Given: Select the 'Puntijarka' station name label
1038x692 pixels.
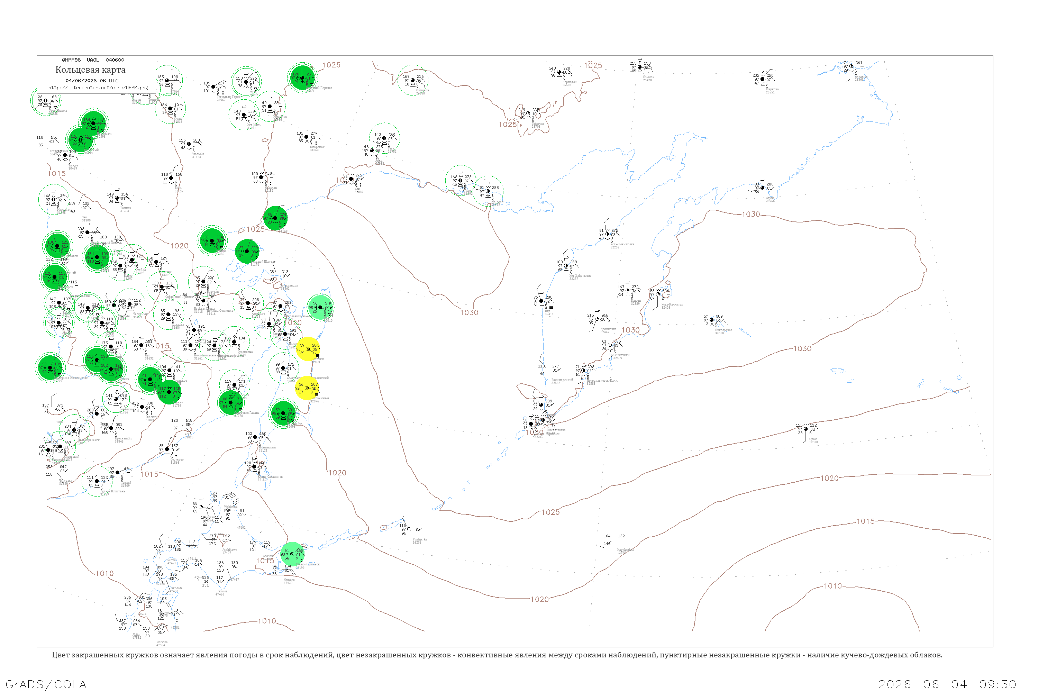Looking at the screenshot, I should 420,539.
